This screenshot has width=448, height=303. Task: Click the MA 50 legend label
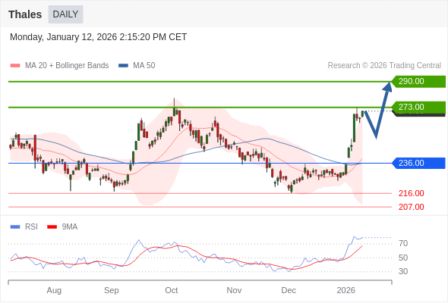pos(144,66)
